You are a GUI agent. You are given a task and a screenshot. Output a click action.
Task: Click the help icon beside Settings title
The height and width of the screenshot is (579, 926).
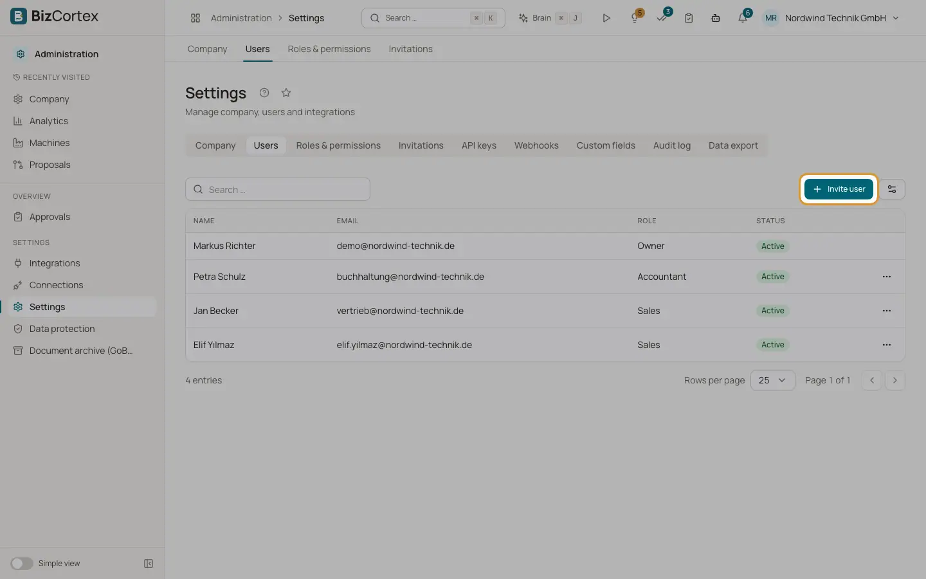264,93
